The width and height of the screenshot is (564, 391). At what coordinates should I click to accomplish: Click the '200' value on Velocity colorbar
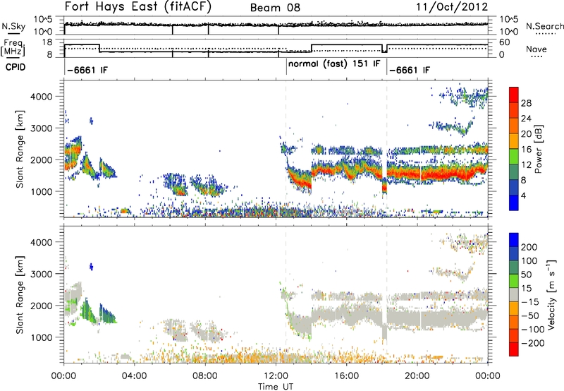529,247
